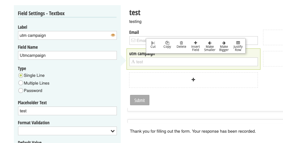This screenshot has width=283, height=143.
Task: Toggle label visibility eye icon
Action: [113, 35]
